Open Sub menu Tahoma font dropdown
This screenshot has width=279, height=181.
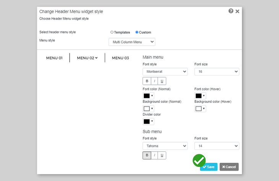(165, 146)
